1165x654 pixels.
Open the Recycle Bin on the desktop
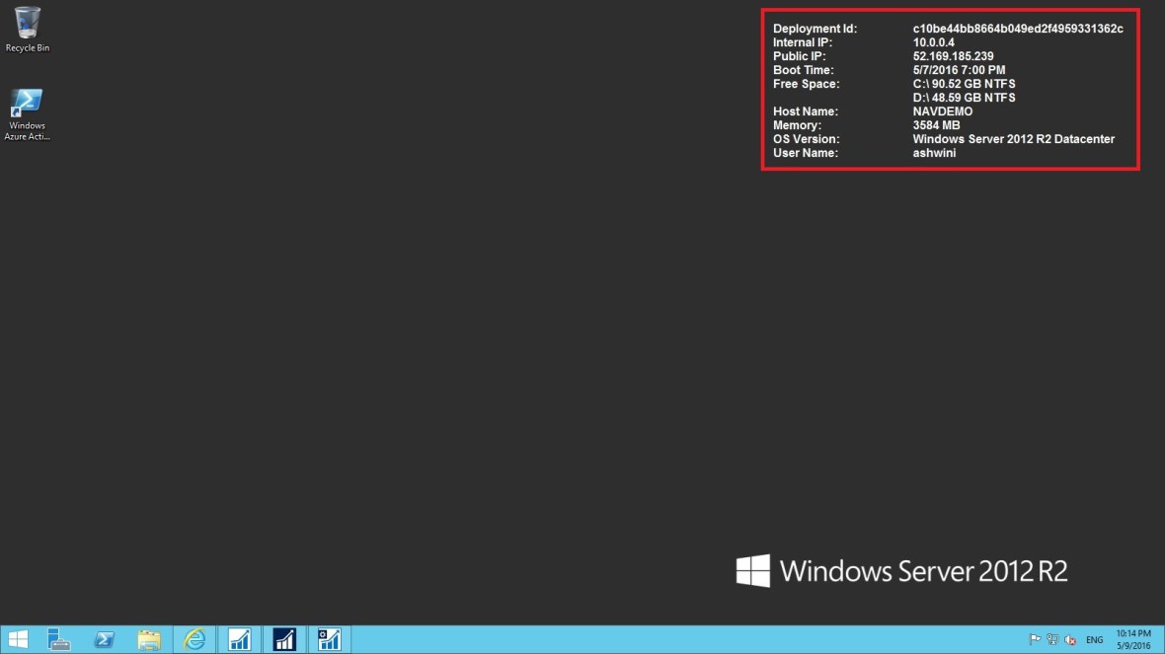[27, 22]
